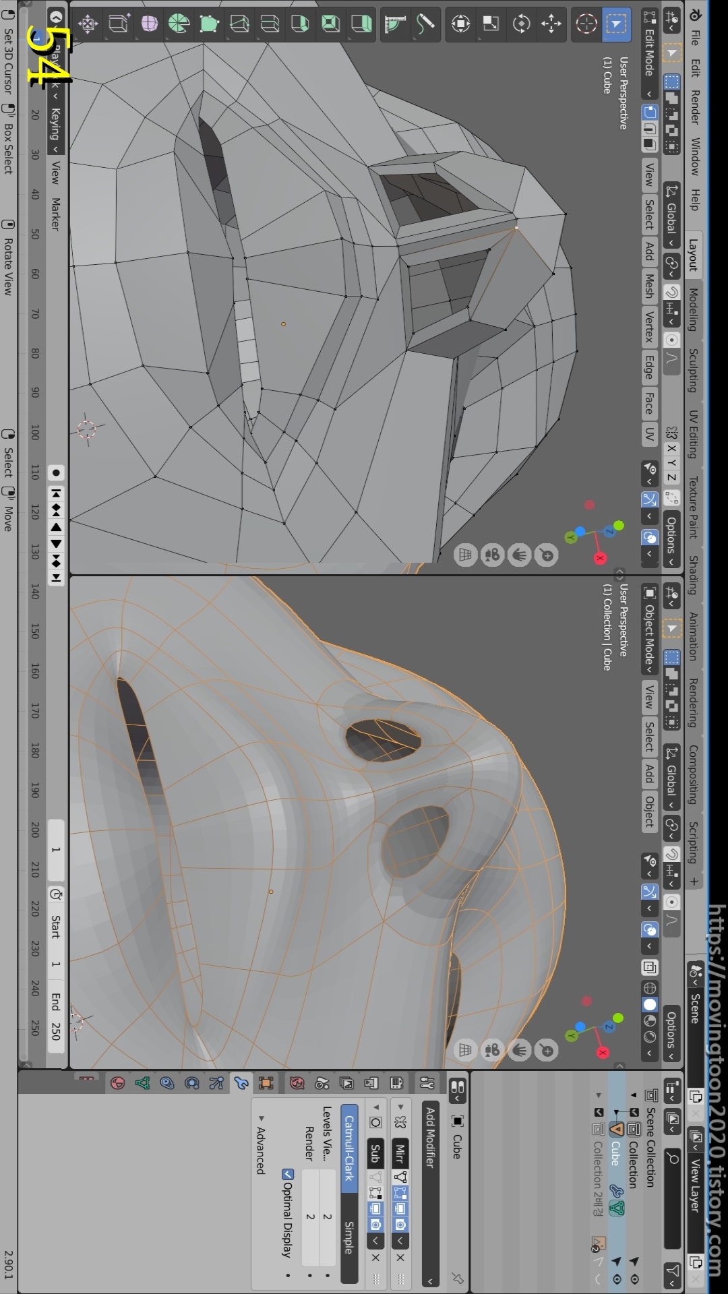Select the Rotate tool in the toolbar
The width and height of the screenshot is (728, 1294).
tap(521, 24)
